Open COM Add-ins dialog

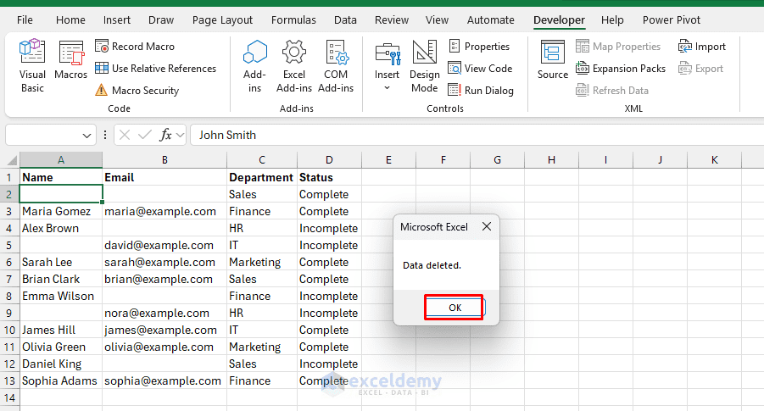(x=336, y=66)
